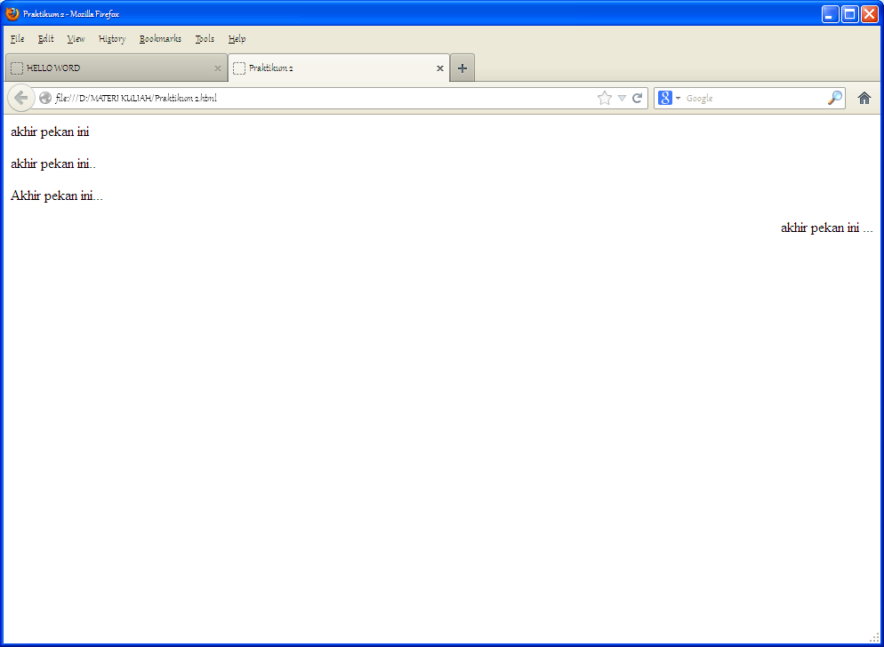The image size is (884, 647).
Task: Maximize the Firefox window
Action: pos(850,14)
